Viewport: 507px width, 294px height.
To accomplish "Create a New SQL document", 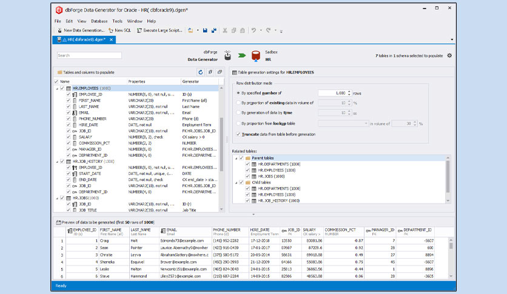I will [119, 30].
